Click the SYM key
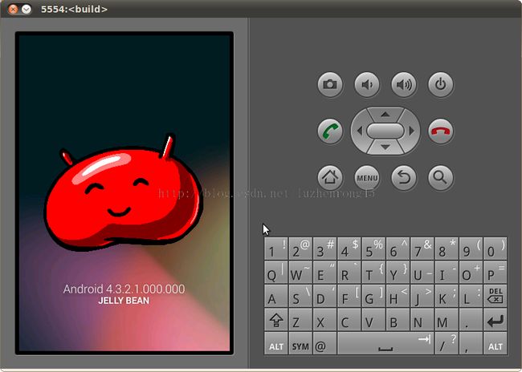522x372 pixels. (300, 343)
